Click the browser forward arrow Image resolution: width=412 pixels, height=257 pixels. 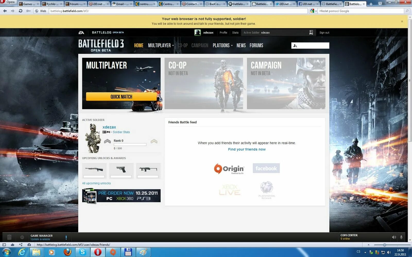click(x=13, y=11)
